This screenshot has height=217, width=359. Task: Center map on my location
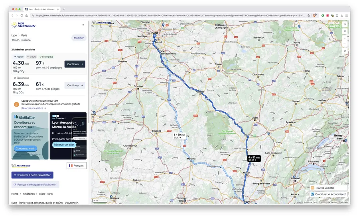345,51
